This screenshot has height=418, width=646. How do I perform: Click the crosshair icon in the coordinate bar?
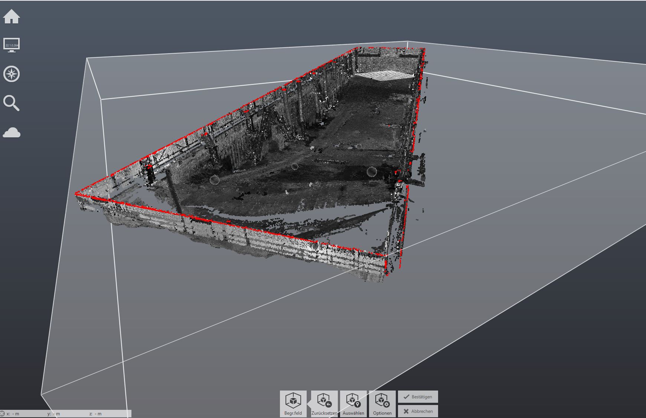pyautogui.click(x=3, y=414)
